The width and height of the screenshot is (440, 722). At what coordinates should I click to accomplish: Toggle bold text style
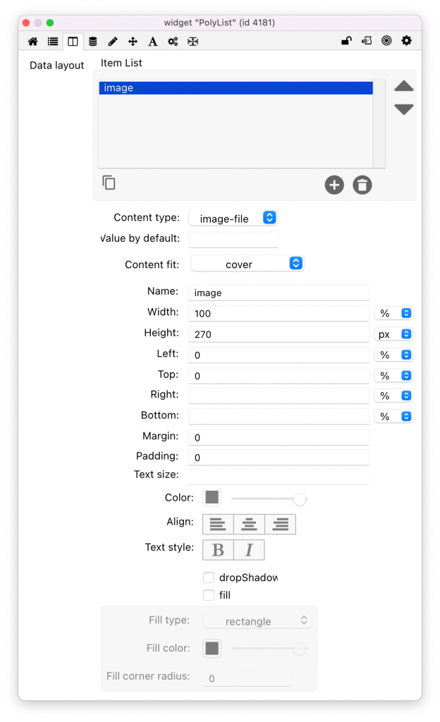218,550
